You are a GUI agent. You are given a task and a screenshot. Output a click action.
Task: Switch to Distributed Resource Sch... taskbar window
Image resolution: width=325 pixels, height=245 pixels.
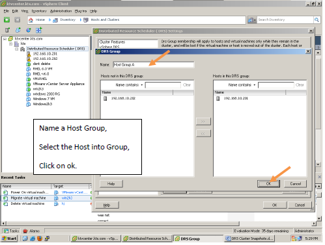pyautogui.click(x=147, y=239)
